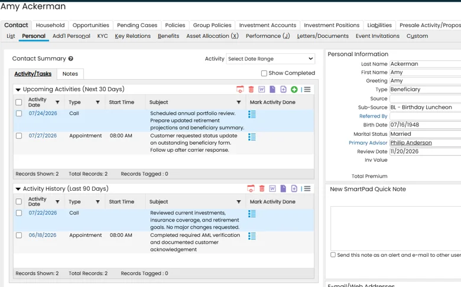461x287 pixels.
Task: Open 06/18/2026 activity date link
Action: click(x=43, y=235)
